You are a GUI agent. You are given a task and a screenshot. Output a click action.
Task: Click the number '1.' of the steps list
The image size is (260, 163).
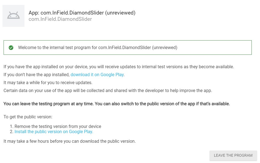pos(11,127)
